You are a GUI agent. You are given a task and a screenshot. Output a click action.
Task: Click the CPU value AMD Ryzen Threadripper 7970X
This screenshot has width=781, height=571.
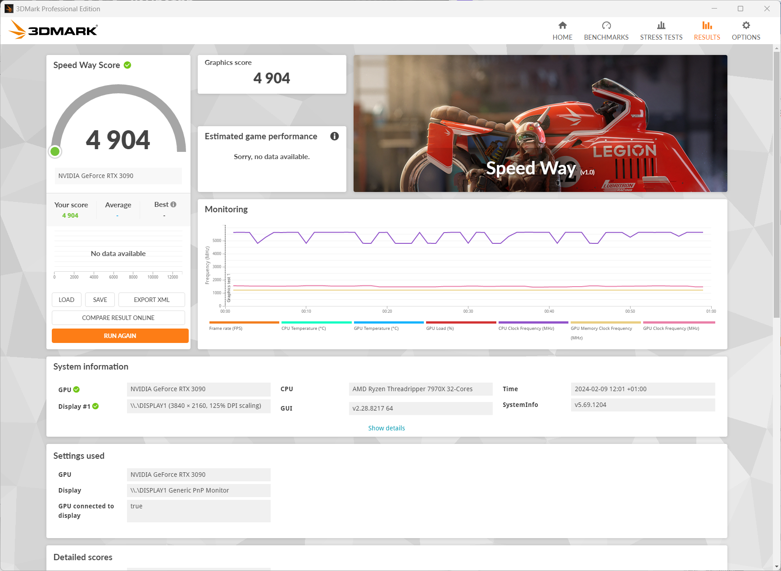tap(421, 389)
